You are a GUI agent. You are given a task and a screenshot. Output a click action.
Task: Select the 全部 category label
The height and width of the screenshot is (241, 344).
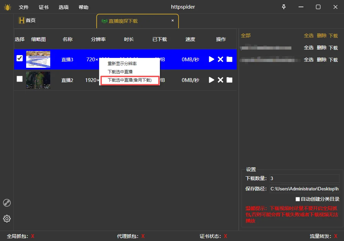point(246,35)
